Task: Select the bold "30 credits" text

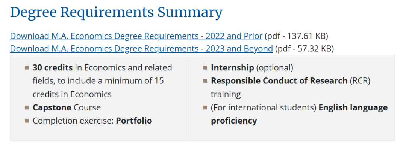Action: coord(53,68)
